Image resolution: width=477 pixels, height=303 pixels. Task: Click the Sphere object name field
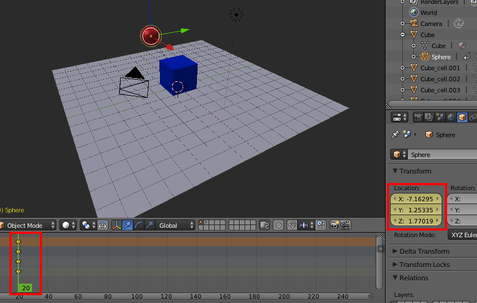[443, 154]
